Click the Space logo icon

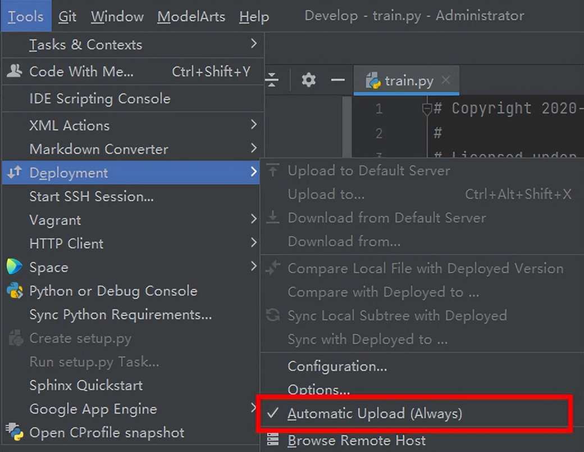15,267
